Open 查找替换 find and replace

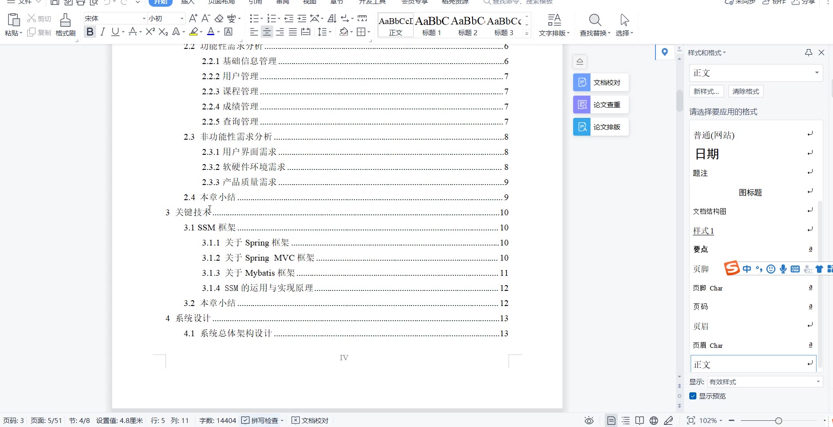pyautogui.click(x=595, y=25)
